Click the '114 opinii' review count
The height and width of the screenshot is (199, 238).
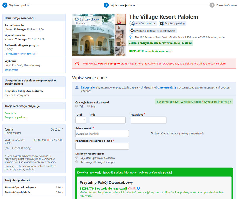pyautogui.click(x=80, y=23)
